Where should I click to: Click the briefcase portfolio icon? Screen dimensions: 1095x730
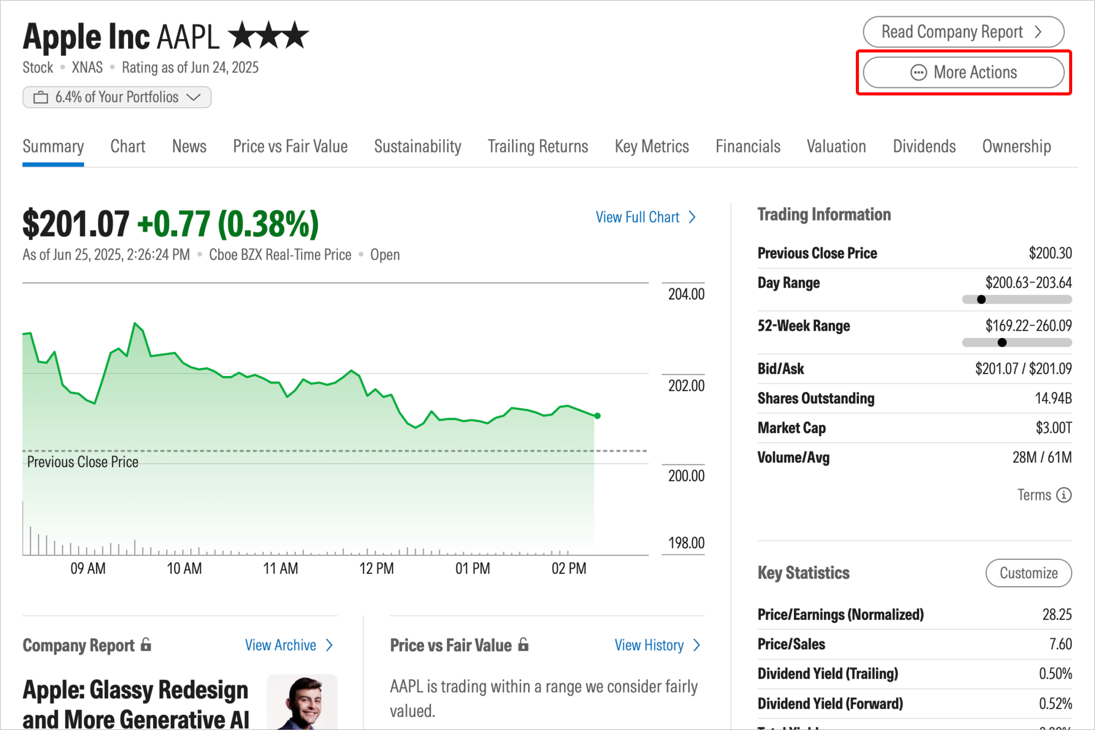[41, 97]
